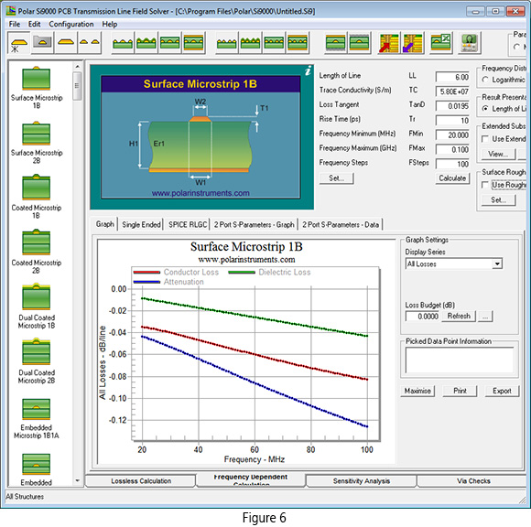Click the green Dielectric Loss legend swatch
The height and width of the screenshot is (527, 531).
(242, 272)
